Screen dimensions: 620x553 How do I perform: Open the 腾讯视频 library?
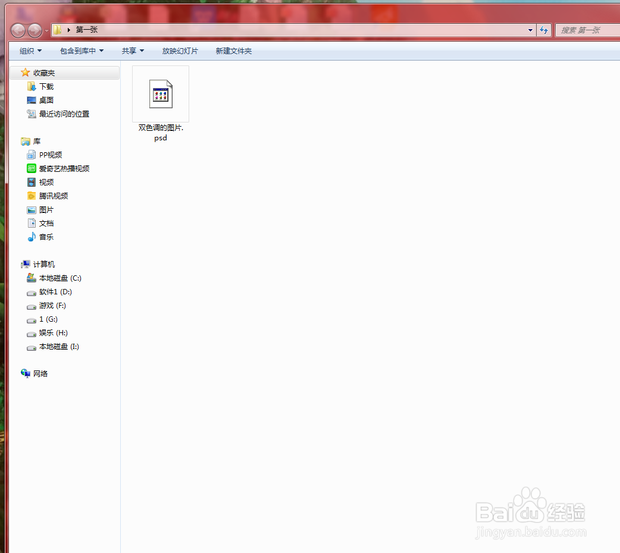point(54,196)
